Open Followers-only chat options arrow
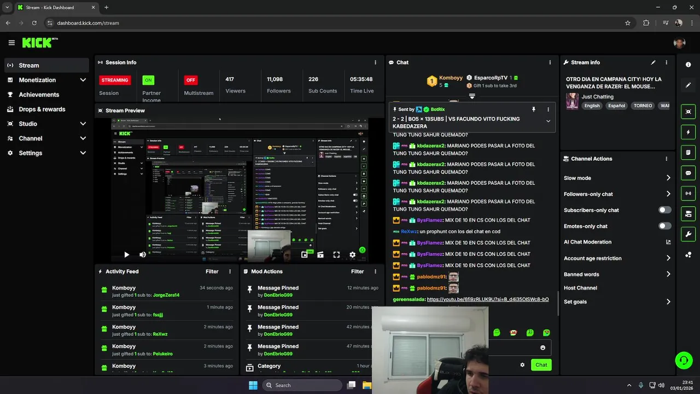 [668, 194]
